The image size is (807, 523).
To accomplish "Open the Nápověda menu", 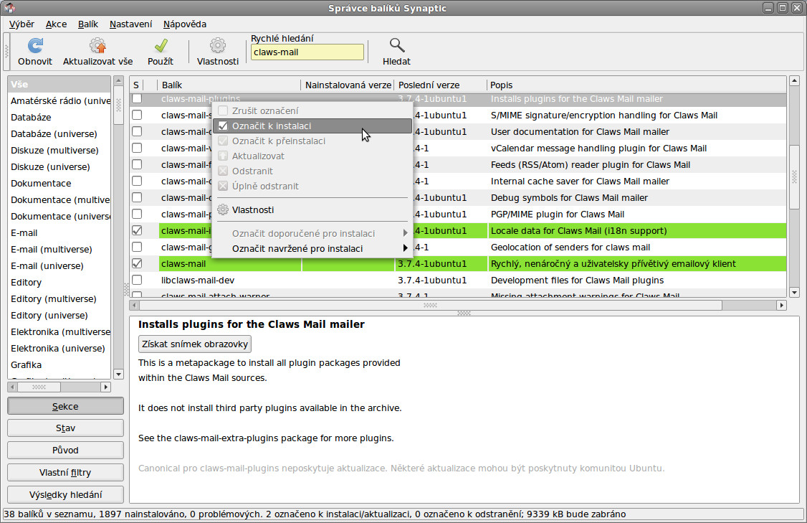I will click(185, 24).
